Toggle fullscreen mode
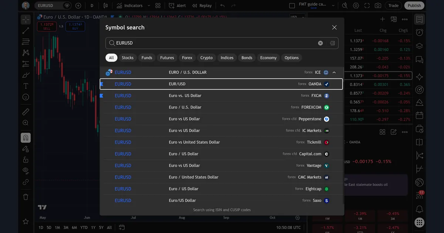 tap(367, 6)
